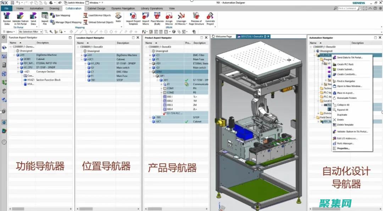The width and height of the screenshot is (383, 211).
Task: Click the Send Data ribbon icon
Action: click(x=33, y=16)
